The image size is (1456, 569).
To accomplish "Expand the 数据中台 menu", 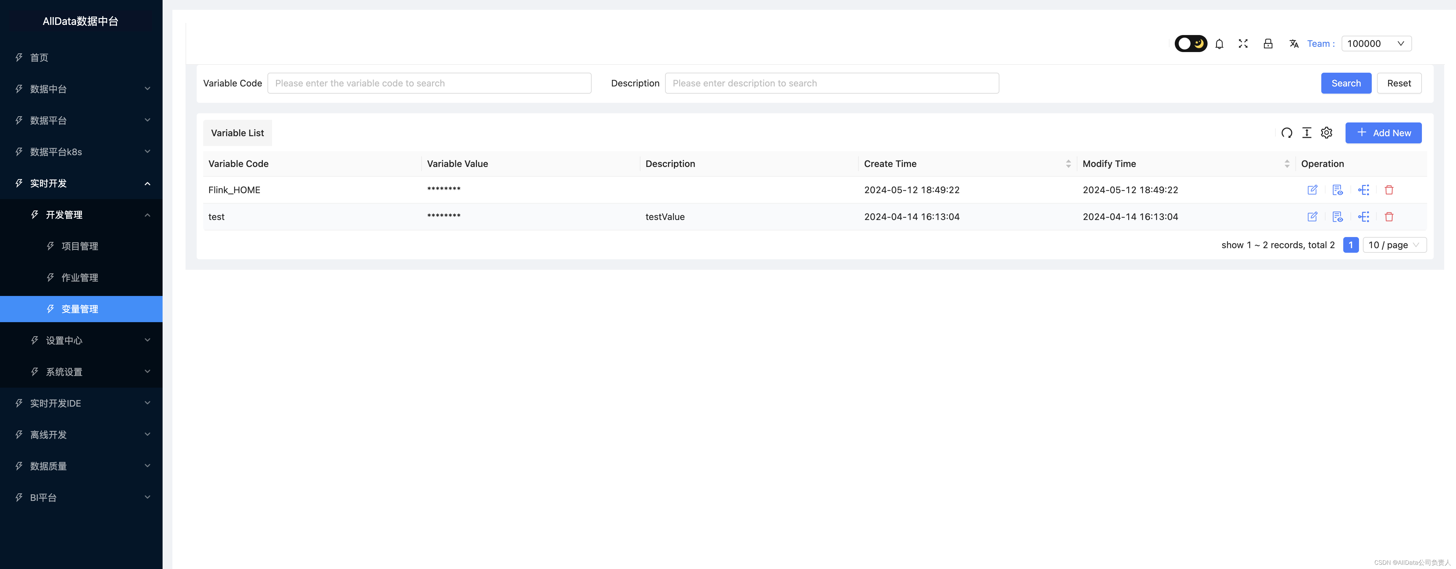I will click(x=81, y=89).
